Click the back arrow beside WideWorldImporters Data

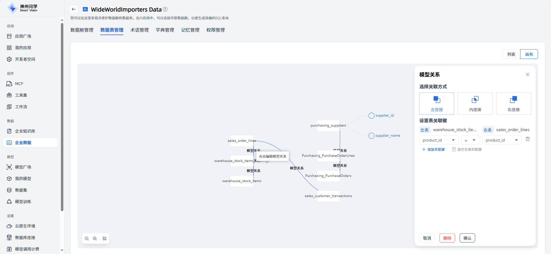[x=74, y=9]
